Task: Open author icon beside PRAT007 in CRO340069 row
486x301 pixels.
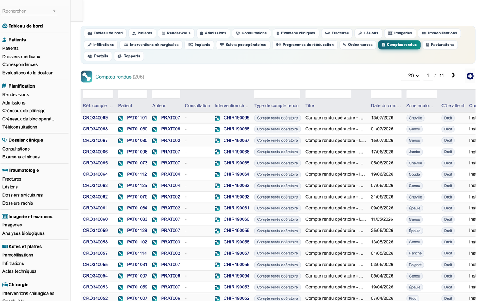Action: point(155,118)
